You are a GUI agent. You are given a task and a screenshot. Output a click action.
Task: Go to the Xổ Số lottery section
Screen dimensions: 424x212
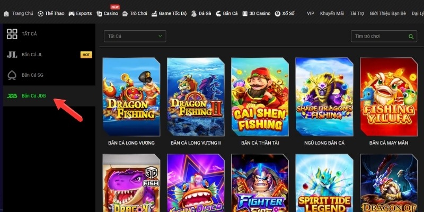[x=285, y=13]
